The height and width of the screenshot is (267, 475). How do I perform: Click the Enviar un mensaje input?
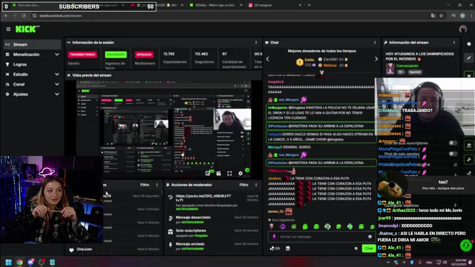pos(321,237)
